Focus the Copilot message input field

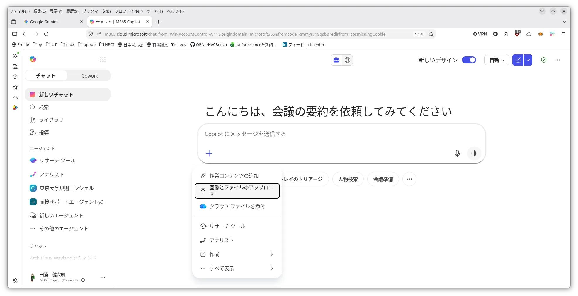341,134
